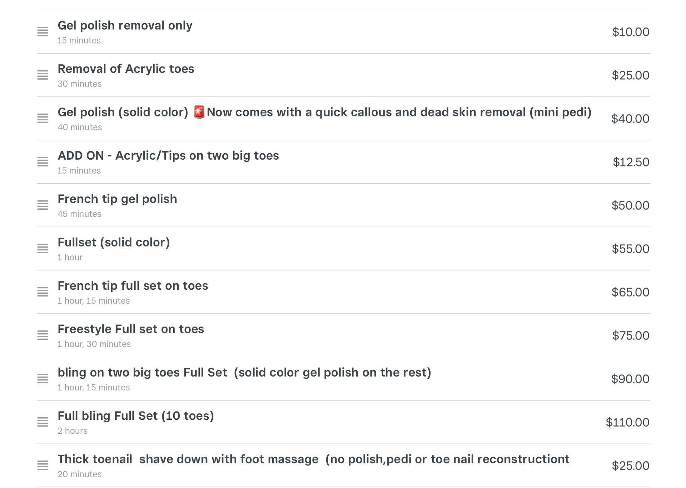Click the French tip gel polish drag handle
686x488 pixels.
pos(43,205)
